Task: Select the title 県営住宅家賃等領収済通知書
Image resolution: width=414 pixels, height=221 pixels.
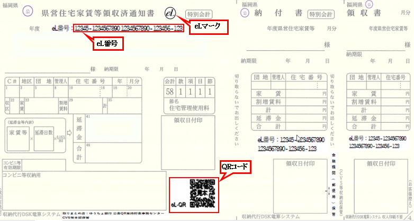Action: pos(98,14)
